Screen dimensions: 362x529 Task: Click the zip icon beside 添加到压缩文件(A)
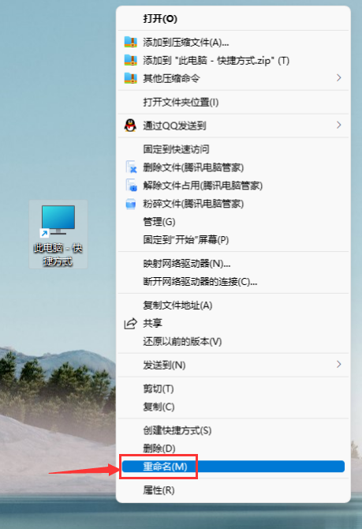click(130, 42)
